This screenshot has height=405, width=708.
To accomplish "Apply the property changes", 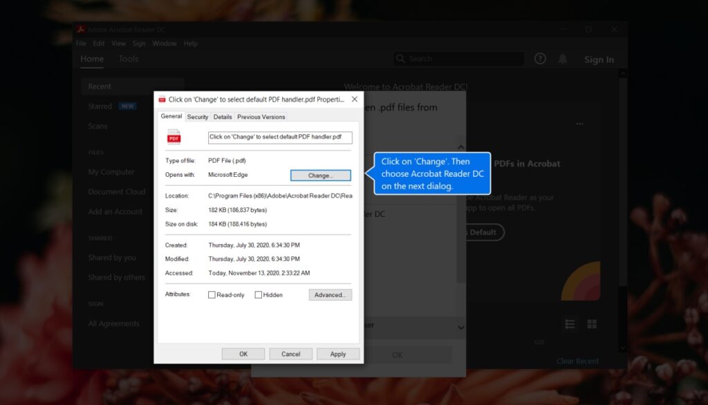I will 338,353.
